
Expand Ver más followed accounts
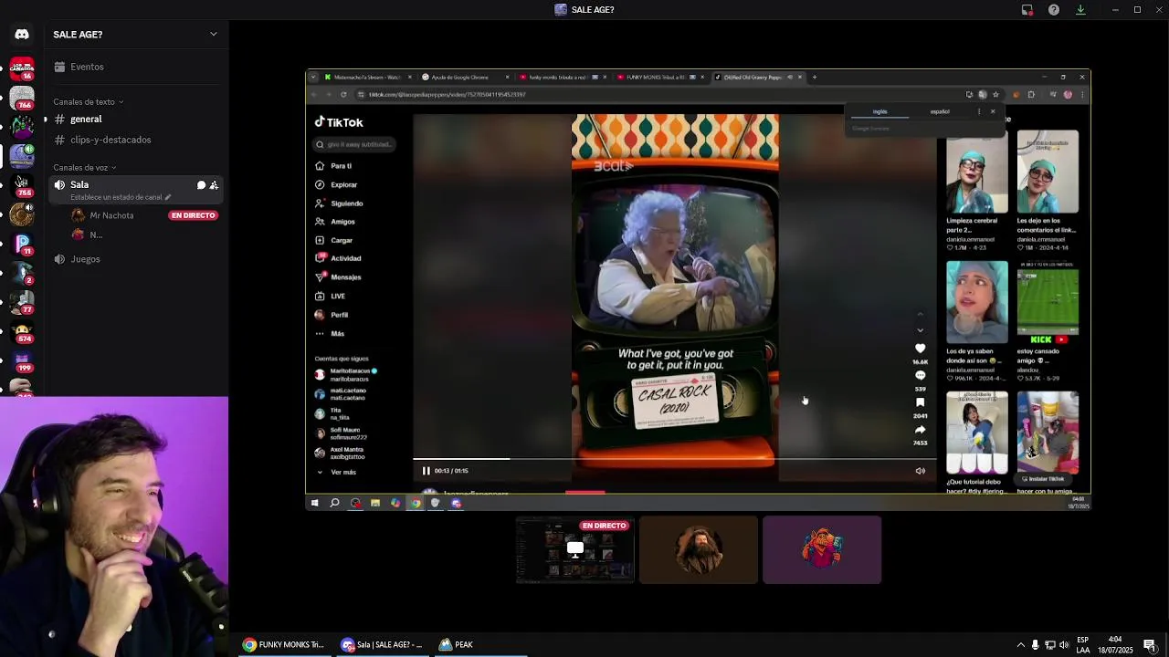tap(336, 472)
